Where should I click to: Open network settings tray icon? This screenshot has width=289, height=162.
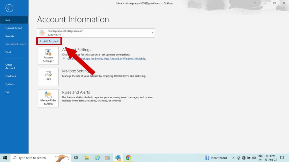click(x=244, y=158)
